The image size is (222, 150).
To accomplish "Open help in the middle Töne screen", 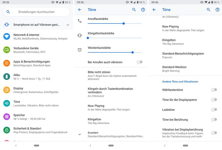I will click(143, 10).
